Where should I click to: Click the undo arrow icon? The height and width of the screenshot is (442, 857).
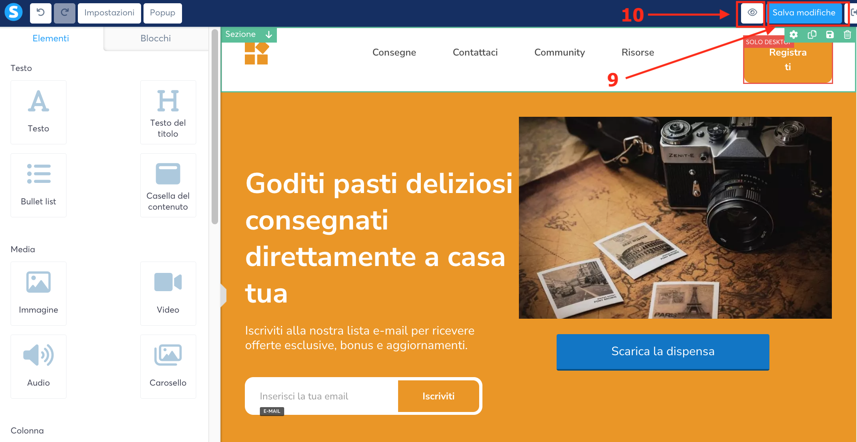point(41,13)
